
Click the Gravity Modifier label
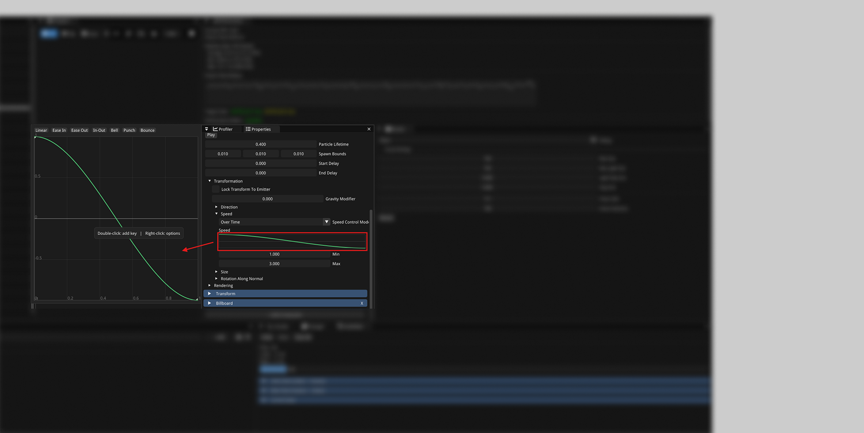point(340,199)
